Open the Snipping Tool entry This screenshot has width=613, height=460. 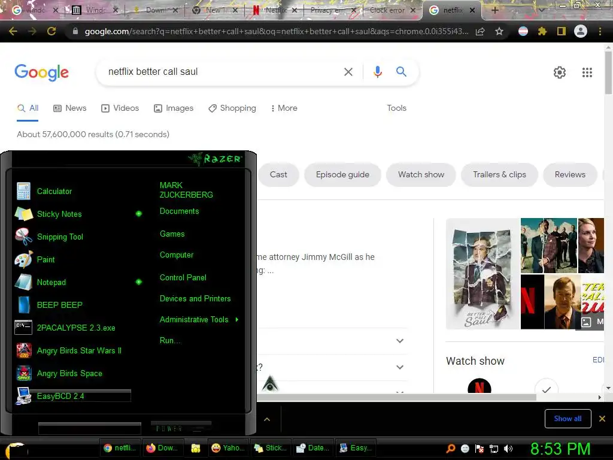tap(60, 237)
